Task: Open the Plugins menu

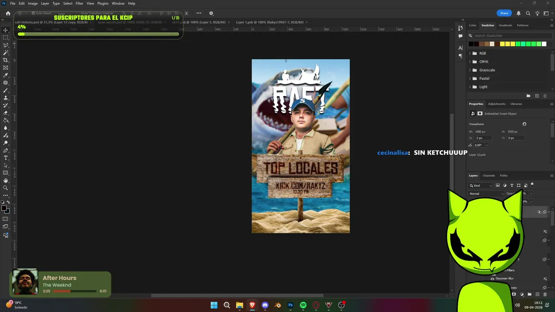Action: [x=103, y=3]
